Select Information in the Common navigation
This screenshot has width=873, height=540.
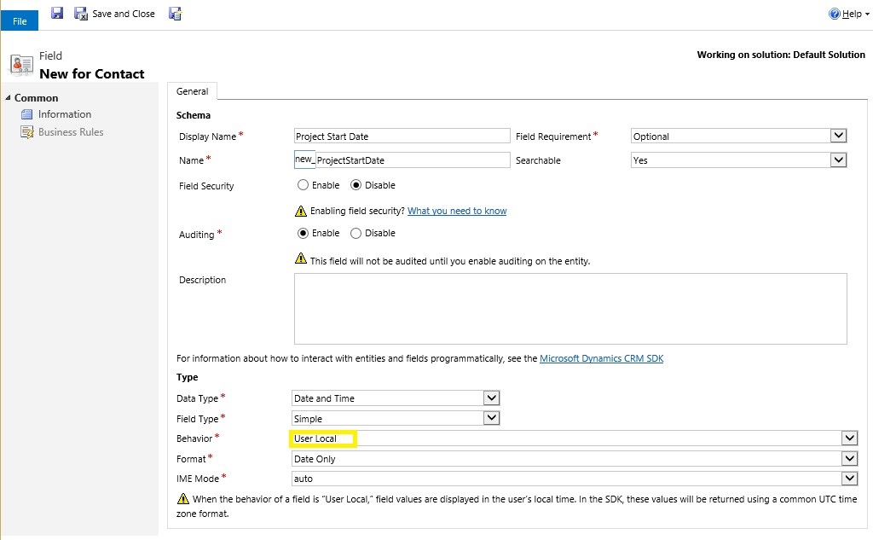point(65,114)
